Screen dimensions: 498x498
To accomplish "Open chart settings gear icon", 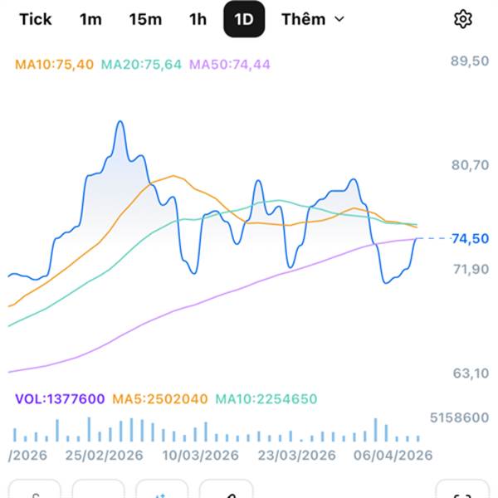I will point(462,19).
